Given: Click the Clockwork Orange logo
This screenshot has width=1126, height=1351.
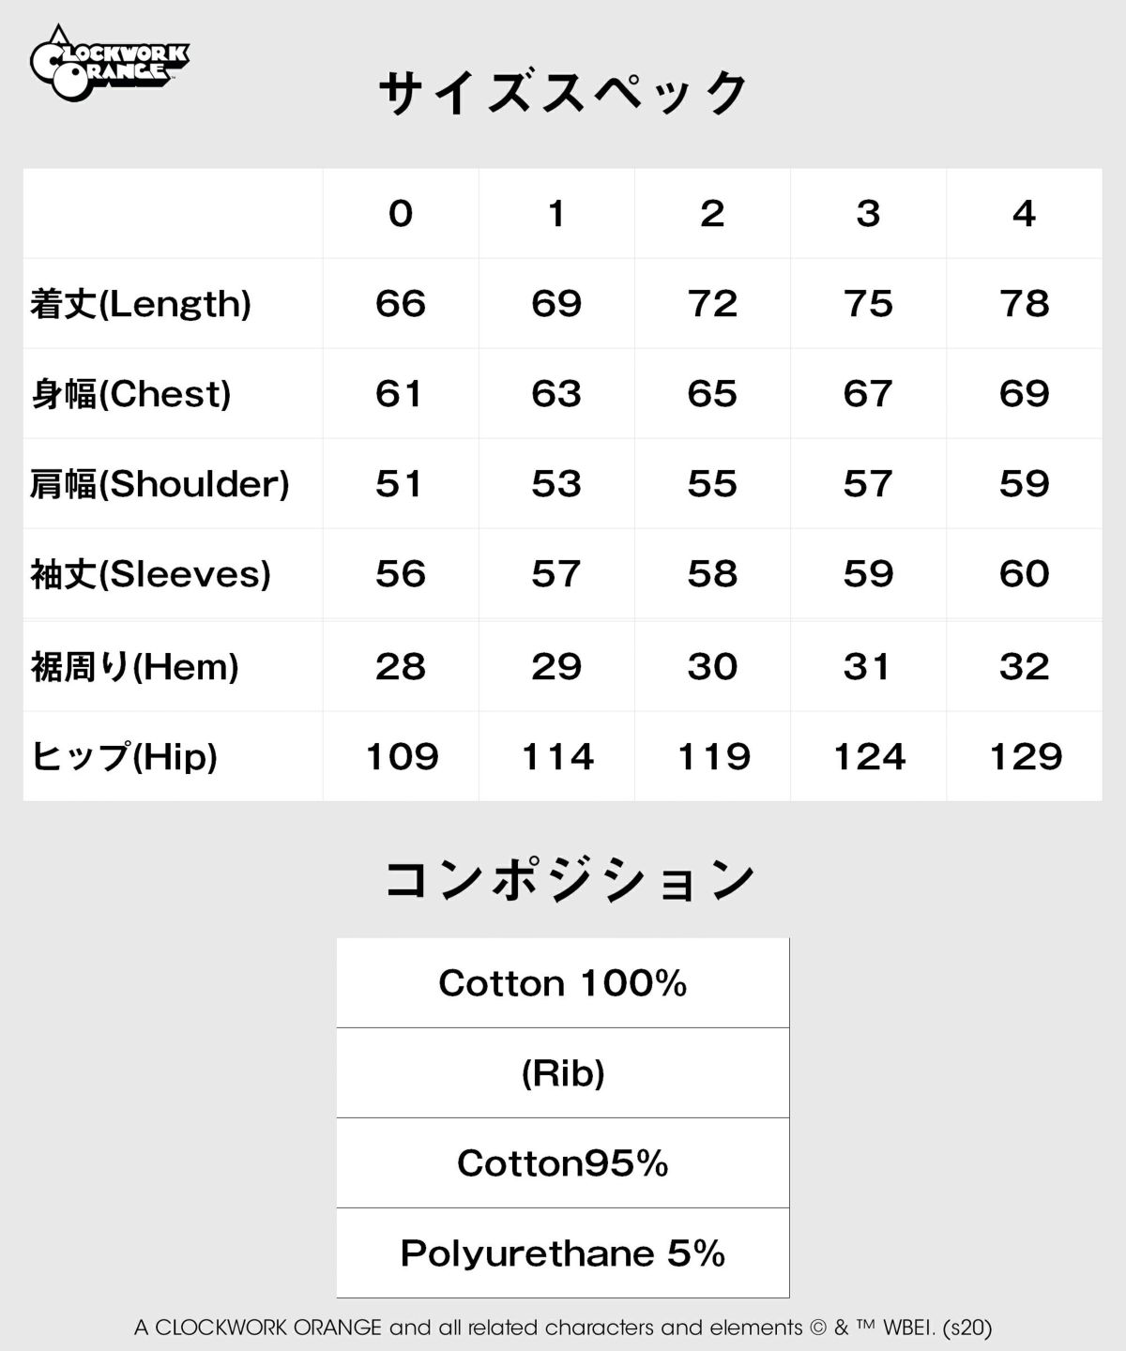Looking at the screenshot, I should (109, 63).
